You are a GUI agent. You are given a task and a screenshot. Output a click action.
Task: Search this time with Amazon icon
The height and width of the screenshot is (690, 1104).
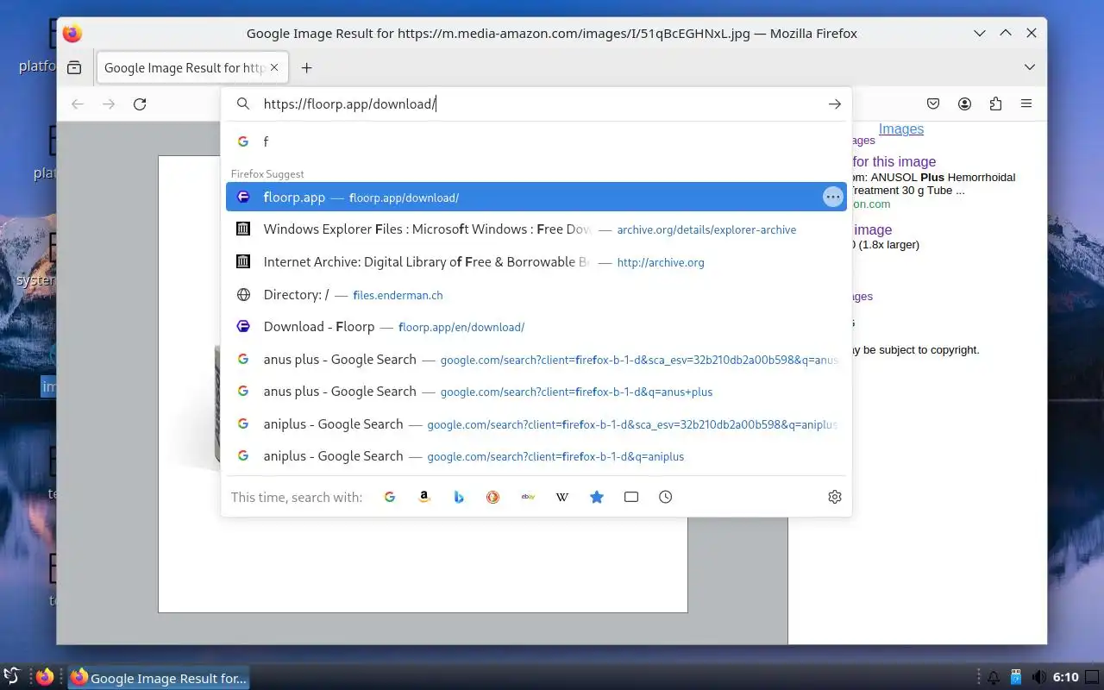pyautogui.click(x=424, y=497)
